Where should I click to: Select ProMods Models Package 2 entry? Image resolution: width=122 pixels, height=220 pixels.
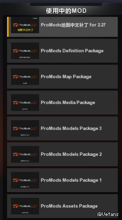[62, 154]
